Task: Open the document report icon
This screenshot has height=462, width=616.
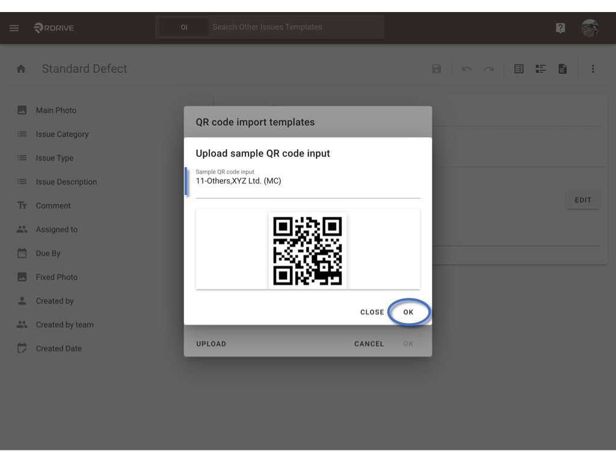Action: pyautogui.click(x=562, y=69)
